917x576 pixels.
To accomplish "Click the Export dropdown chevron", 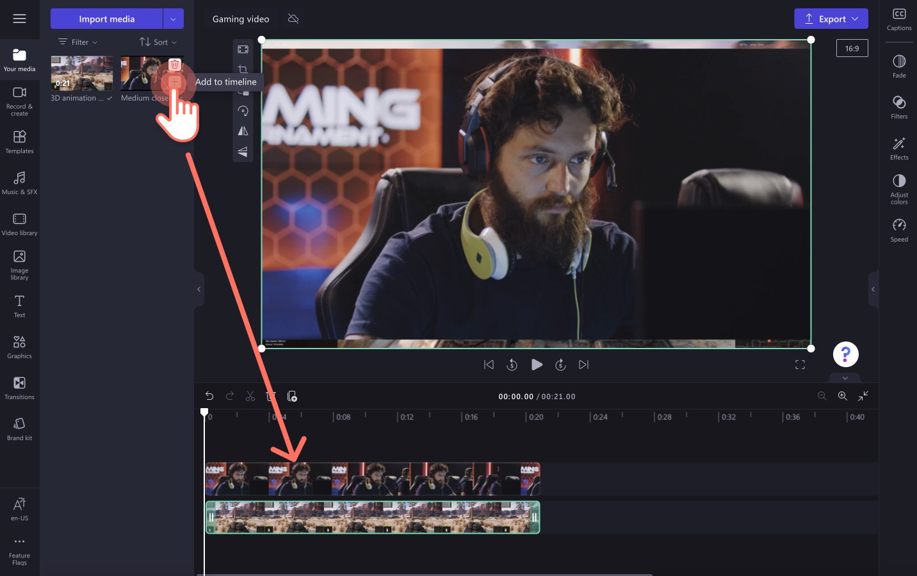I will click(x=855, y=19).
